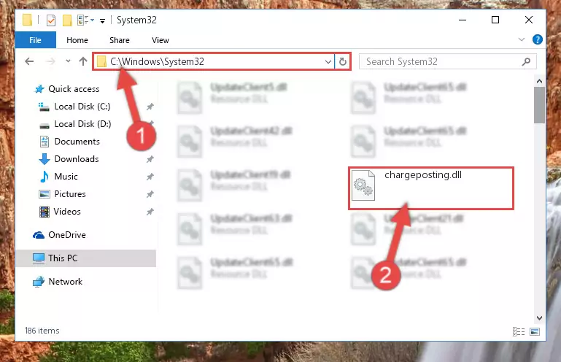Screen dimensions: 561x362
Task: Click the Properties icon in title bar
Action: 51,20
